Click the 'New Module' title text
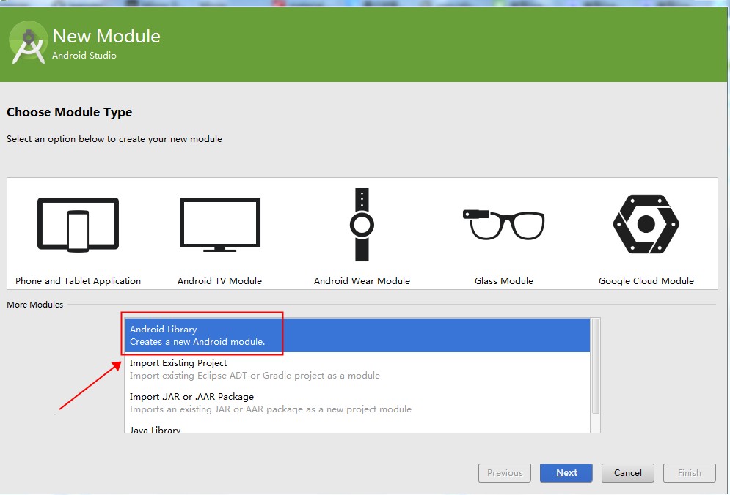The height and width of the screenshot is (495, 730). coord(106,37)
